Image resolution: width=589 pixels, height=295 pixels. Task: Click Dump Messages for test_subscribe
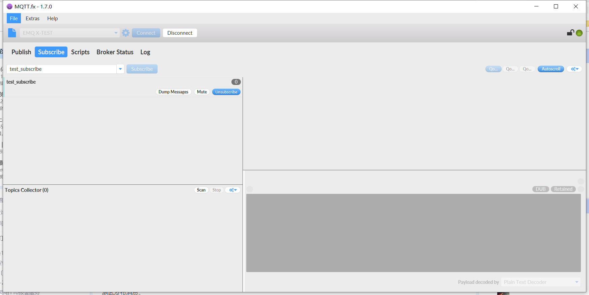coord(173,92)
